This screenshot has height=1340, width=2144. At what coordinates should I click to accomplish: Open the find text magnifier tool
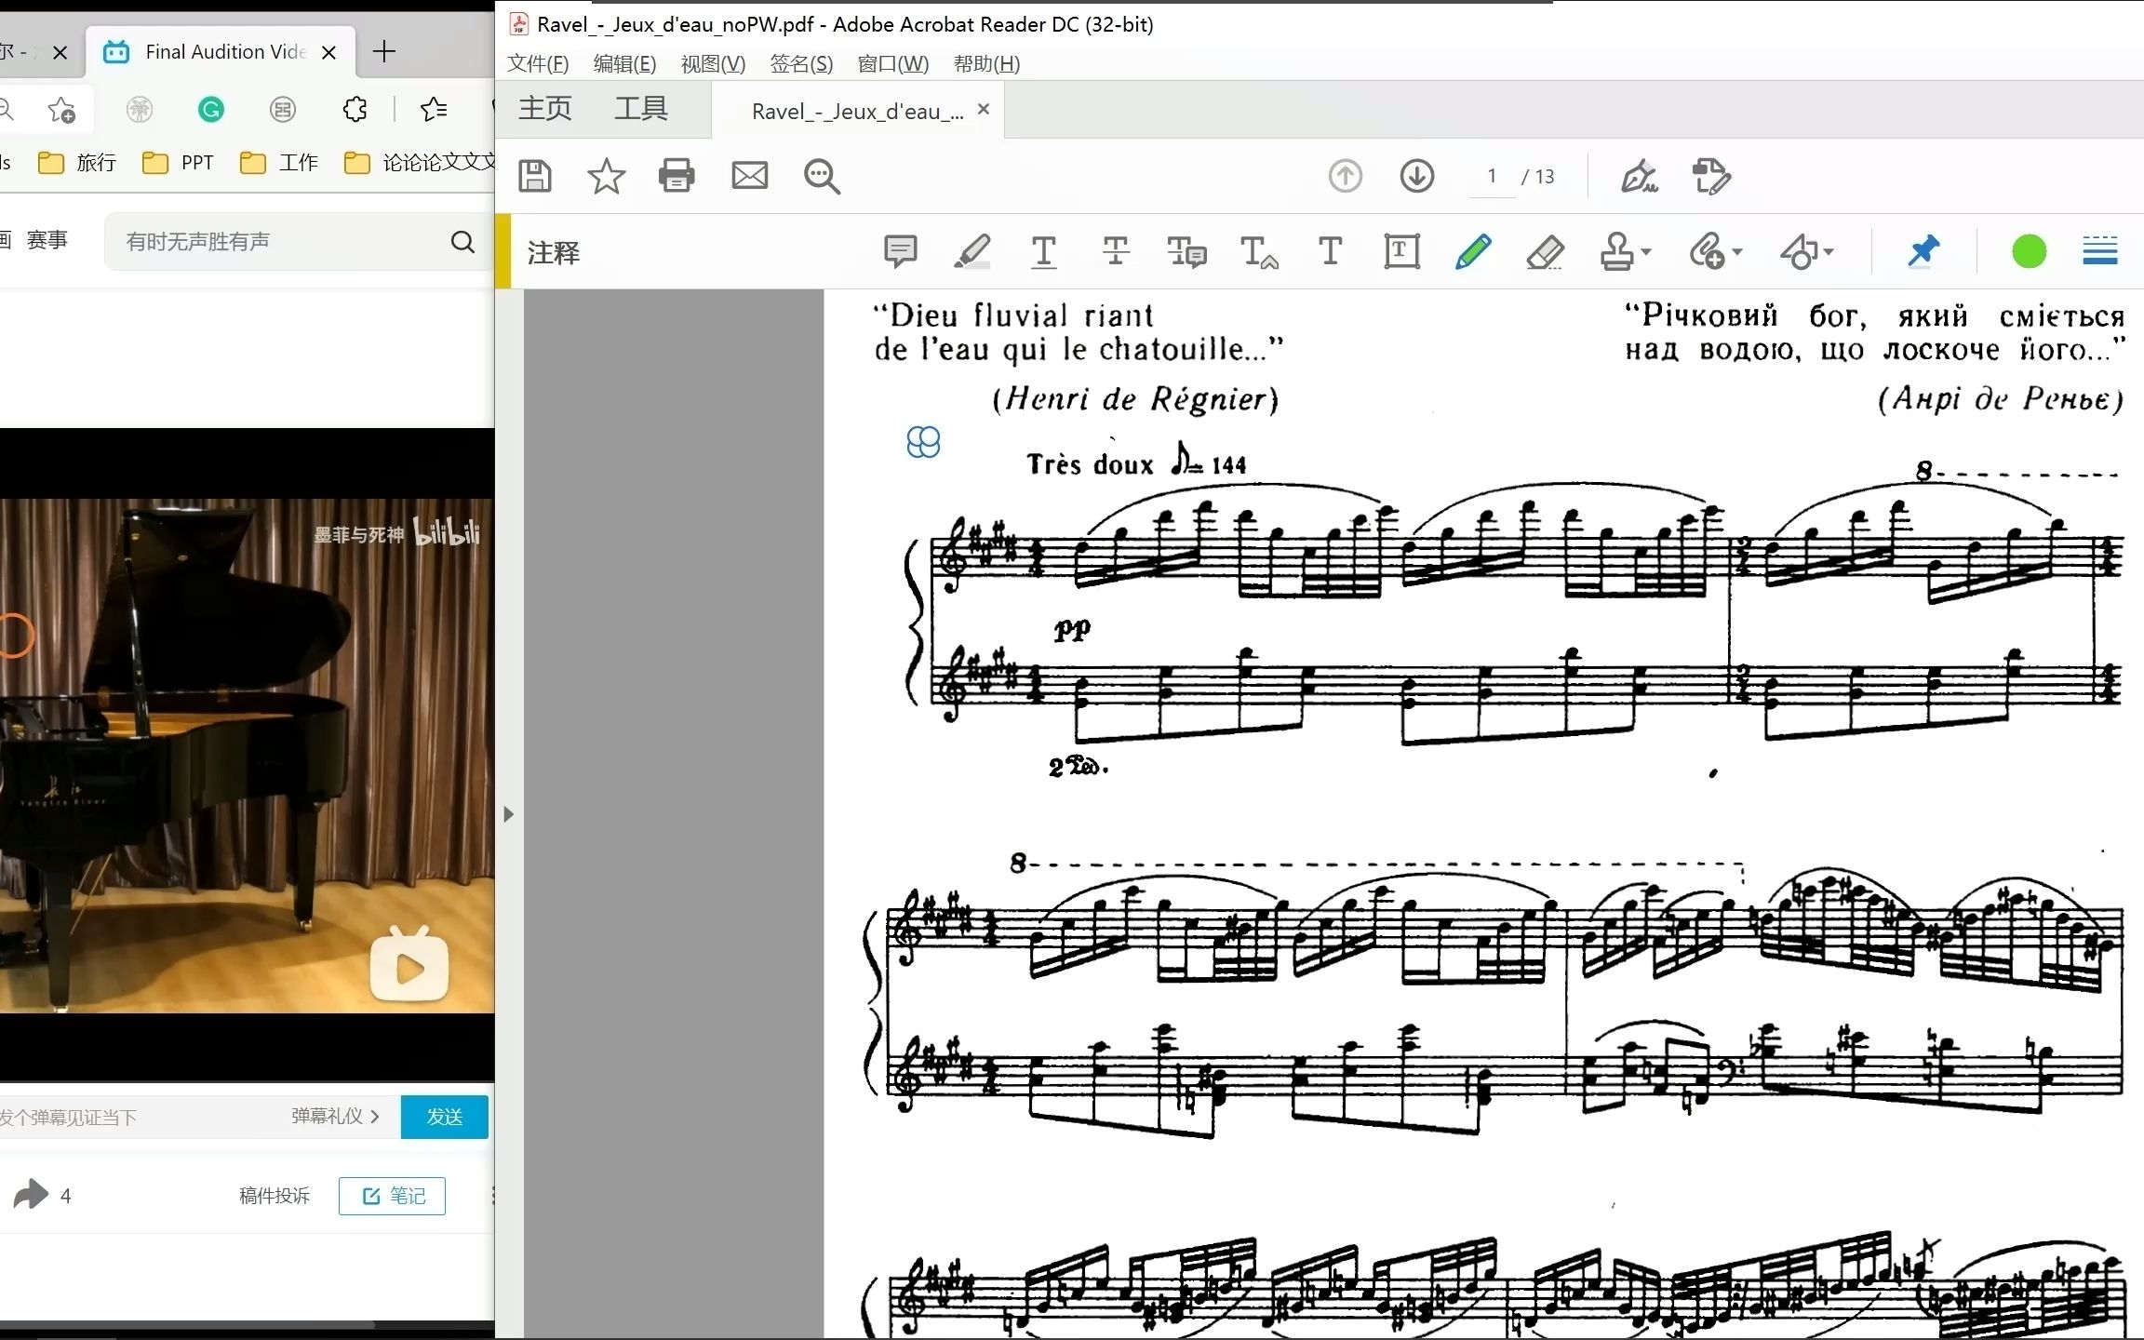(822, 176)
